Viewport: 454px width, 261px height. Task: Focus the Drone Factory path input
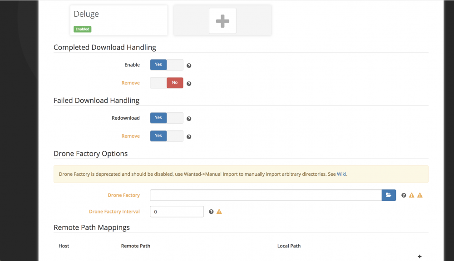[x=266, y=195]
